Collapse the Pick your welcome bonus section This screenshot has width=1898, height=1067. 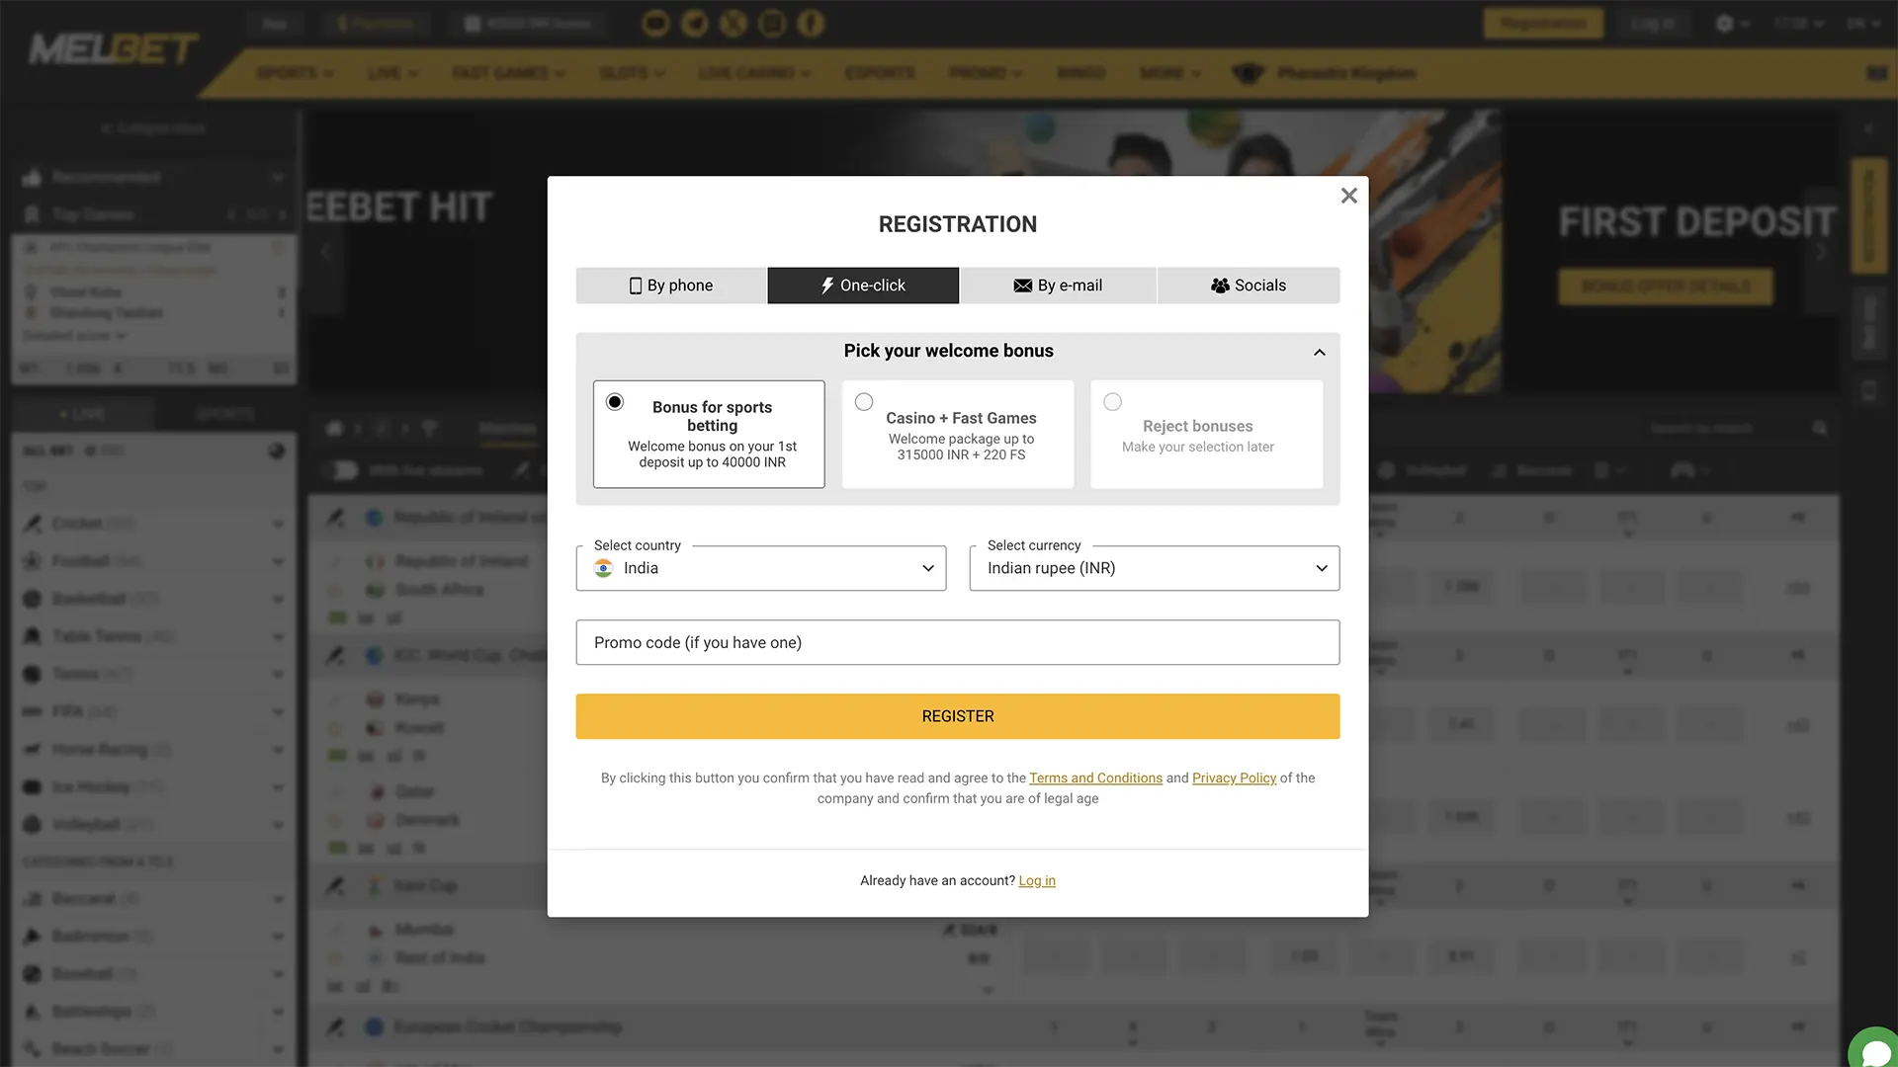1319,352
